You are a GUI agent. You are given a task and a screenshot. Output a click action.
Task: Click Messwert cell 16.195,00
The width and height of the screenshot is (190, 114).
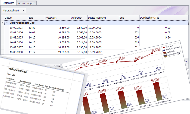58,47
